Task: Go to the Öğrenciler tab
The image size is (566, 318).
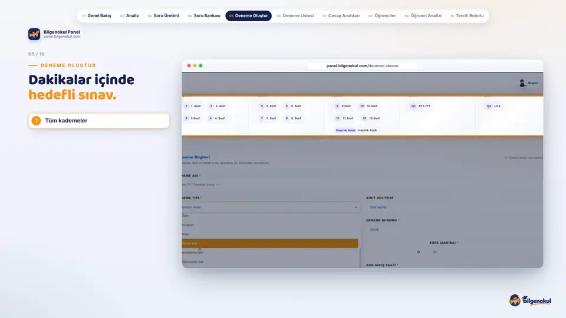Action: (382, 16)
